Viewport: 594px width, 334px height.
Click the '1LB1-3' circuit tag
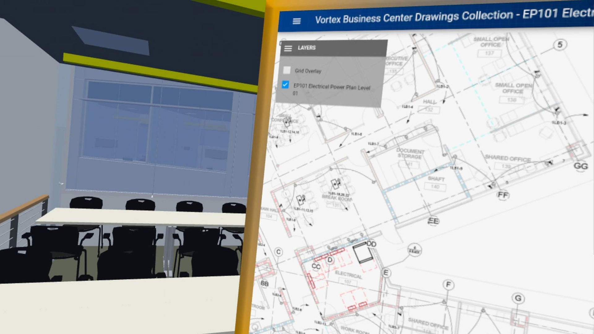[x=559, y=123]
